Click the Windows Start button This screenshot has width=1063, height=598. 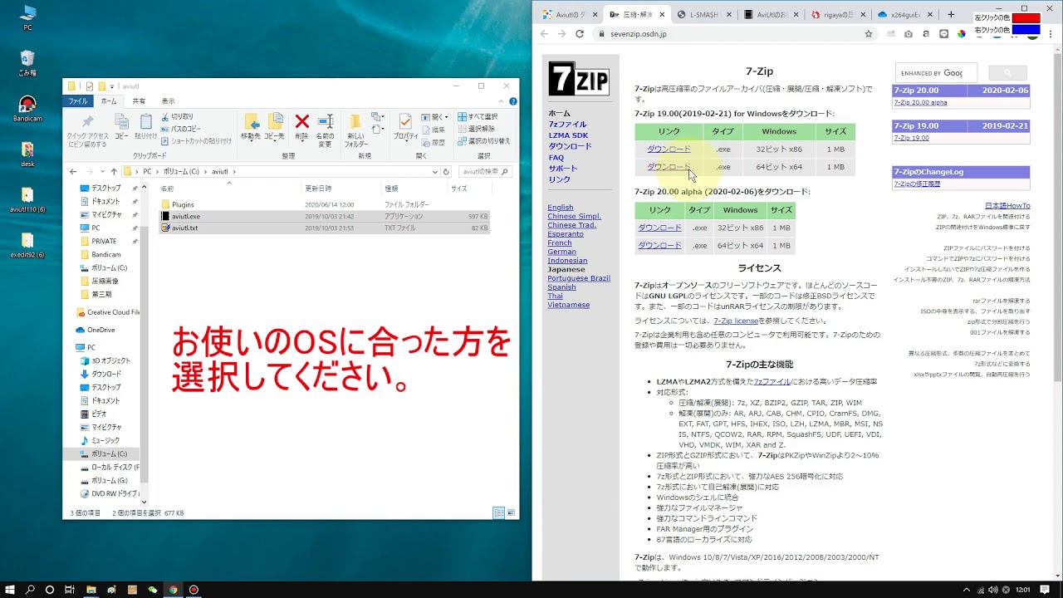10,590
